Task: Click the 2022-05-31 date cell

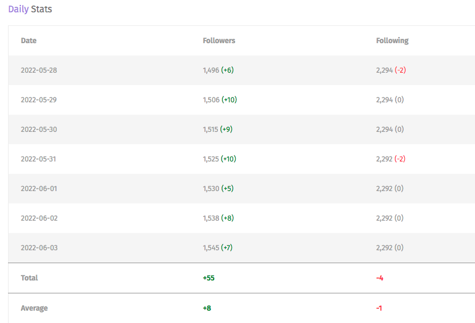Action: [x=39, y=159]
